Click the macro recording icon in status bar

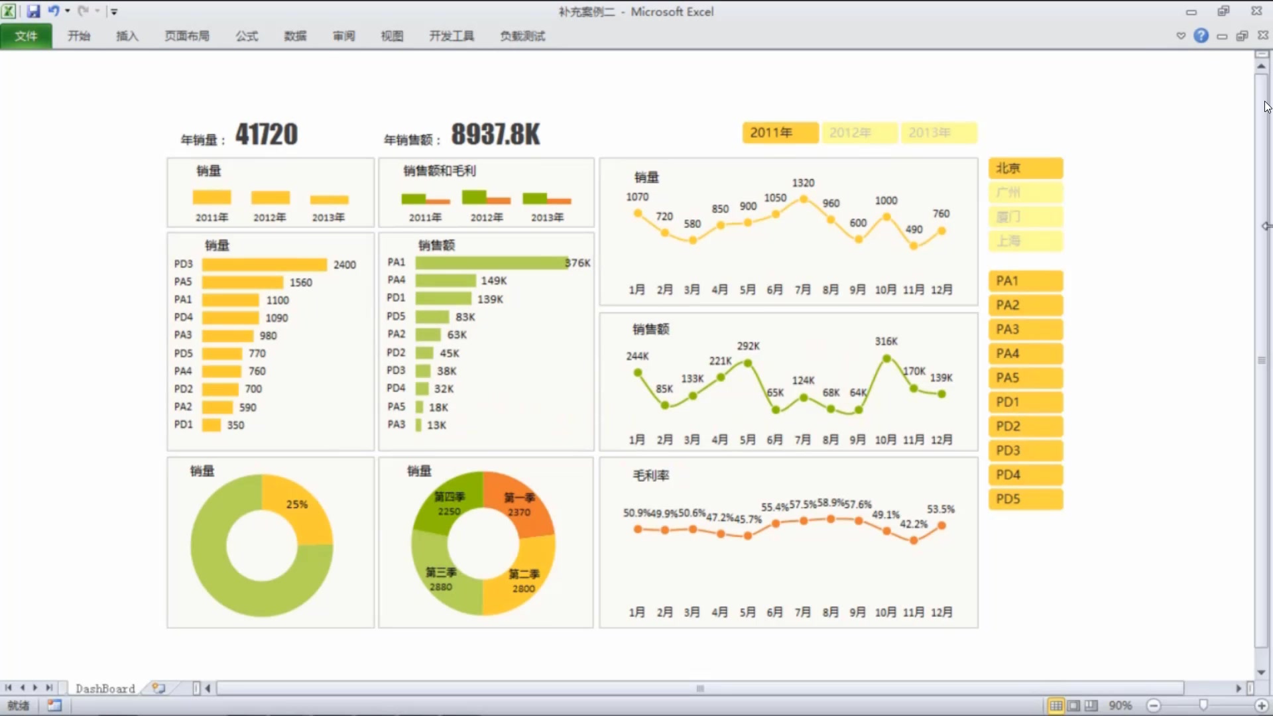tap(54, 705)
